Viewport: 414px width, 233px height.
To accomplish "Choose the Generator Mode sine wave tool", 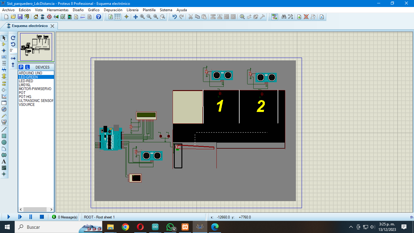I will [x=4, y=109].
